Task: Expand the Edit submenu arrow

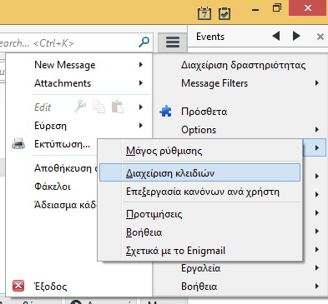Action: [141, 107]
